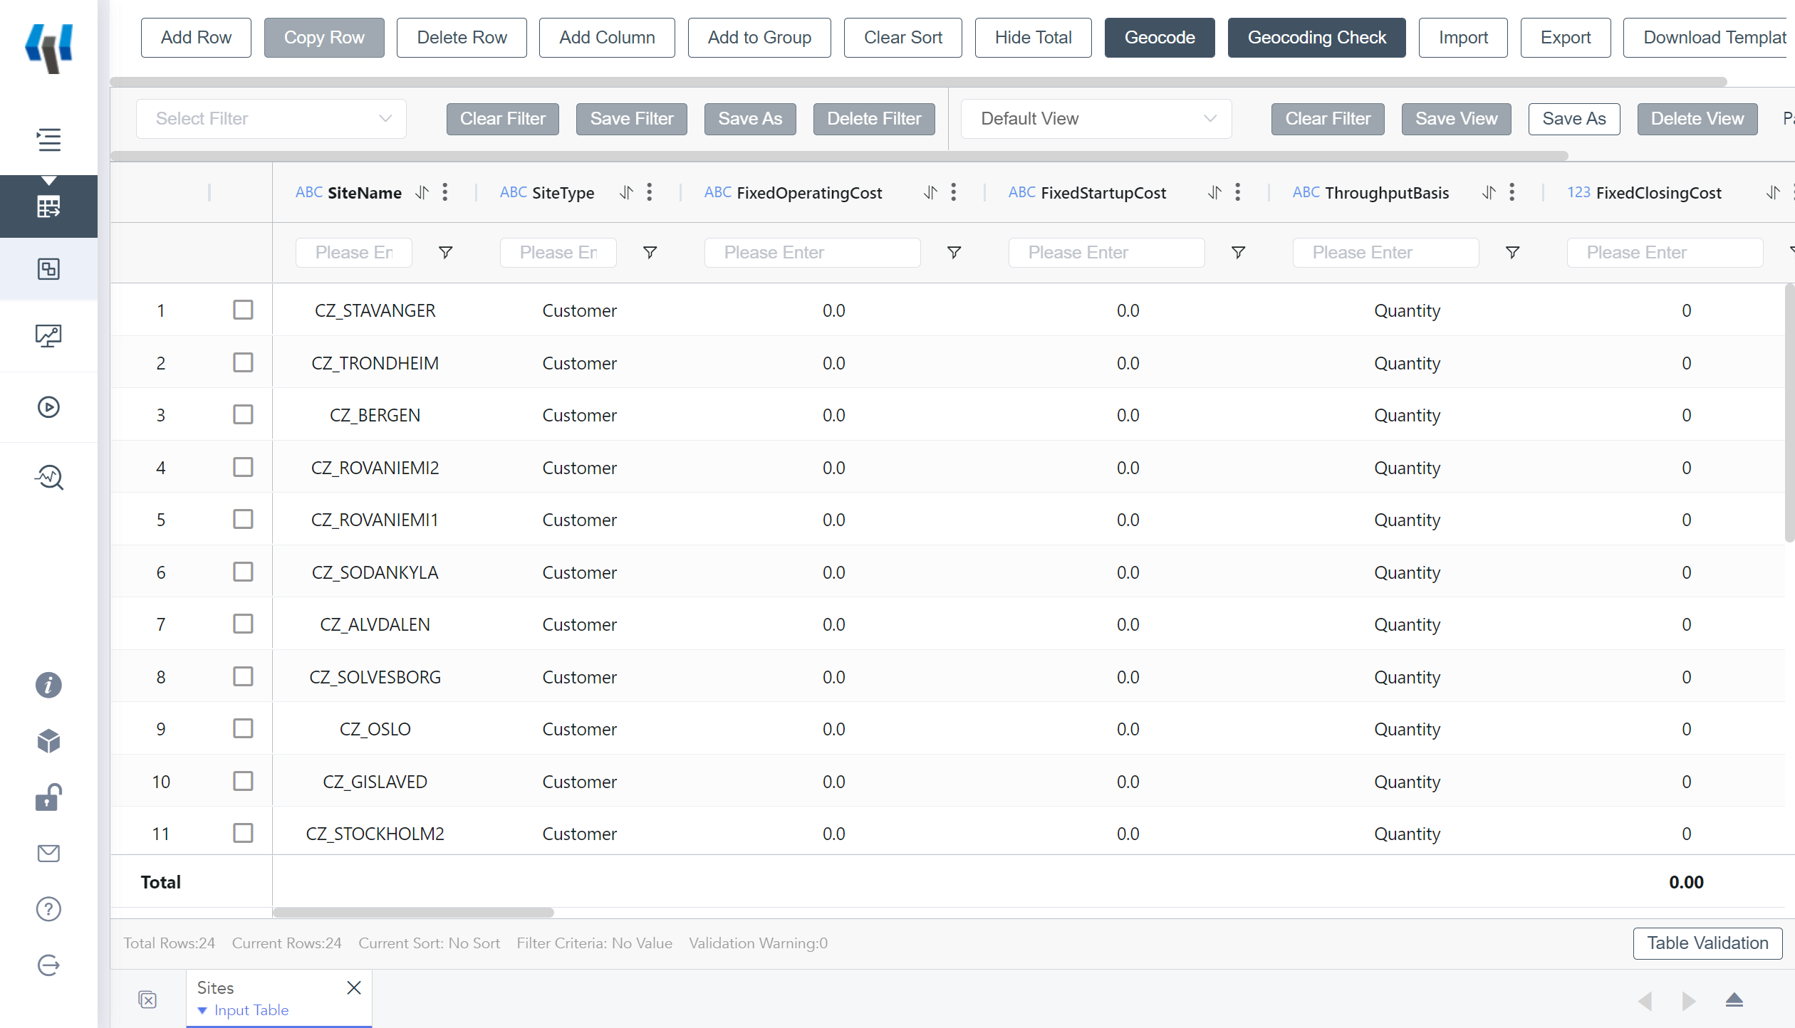Click the run/play circle icon in sidebar

[48, 407]
